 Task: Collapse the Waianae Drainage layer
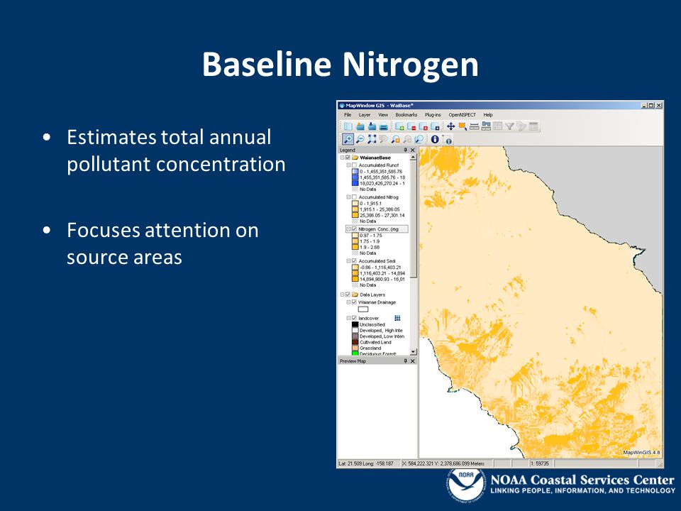click(348, 302)
